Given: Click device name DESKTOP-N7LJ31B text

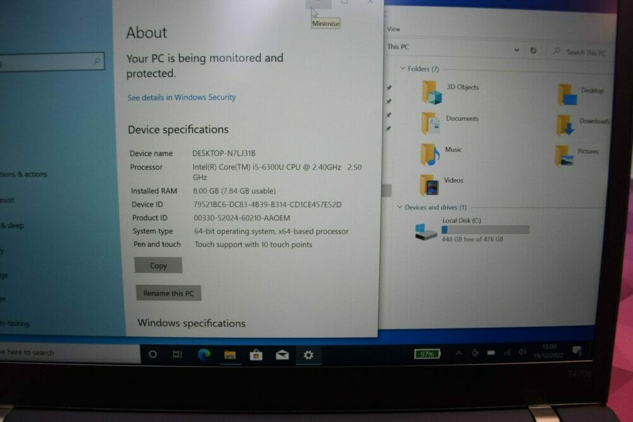Looking at the screenshot, I should [x=223, y=153].
